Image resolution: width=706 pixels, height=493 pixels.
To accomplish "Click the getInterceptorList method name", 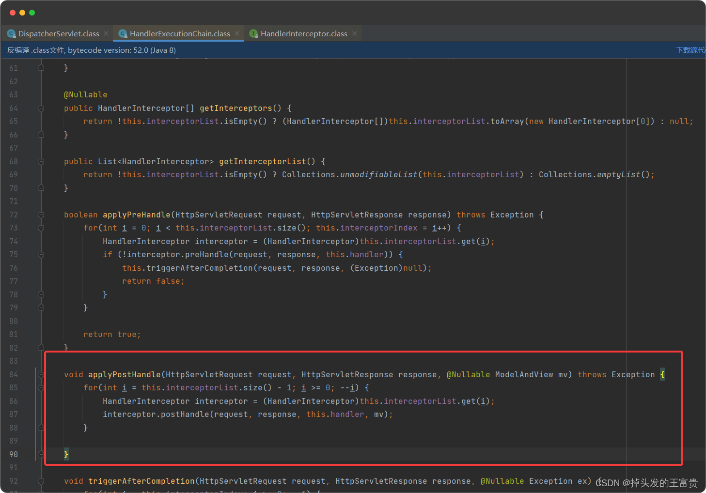I will (x=263, y=161).
